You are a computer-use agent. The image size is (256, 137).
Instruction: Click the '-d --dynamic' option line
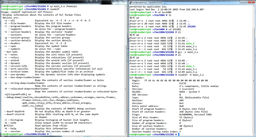[47, 63]
